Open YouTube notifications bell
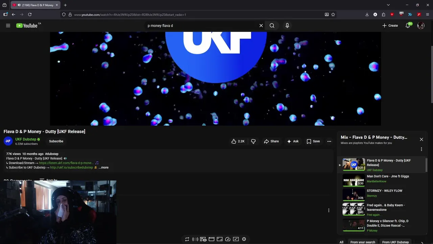The image size is (433, 244). point(408,25)
